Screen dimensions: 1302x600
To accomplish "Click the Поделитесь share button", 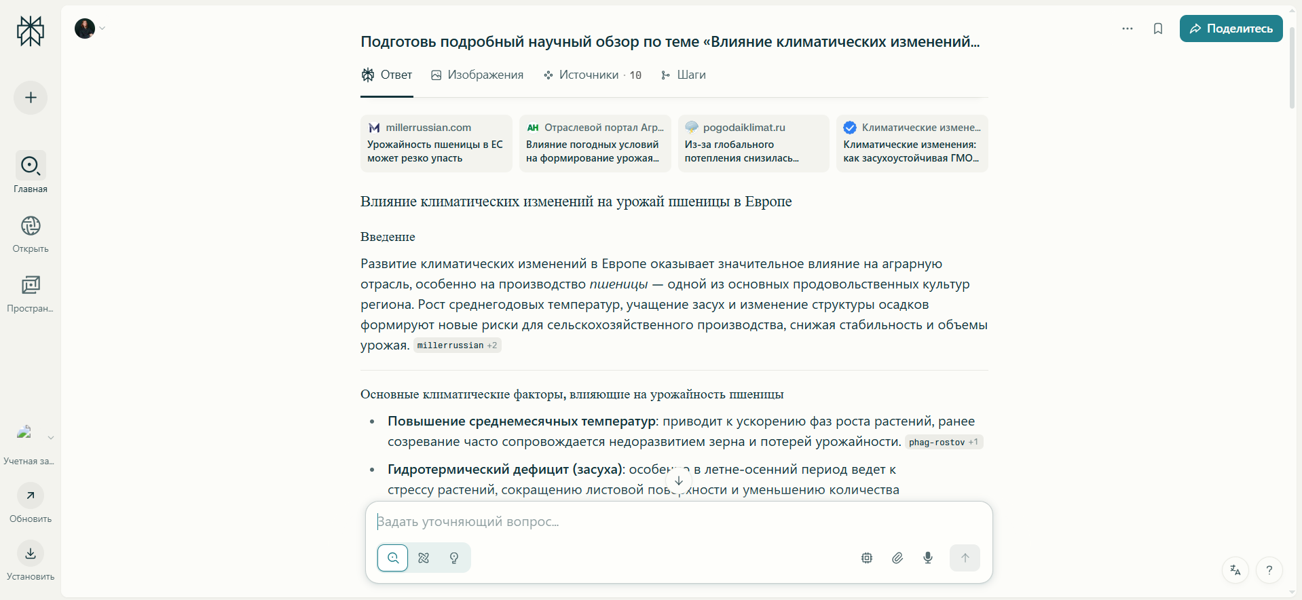I will tap(1231, 29).
